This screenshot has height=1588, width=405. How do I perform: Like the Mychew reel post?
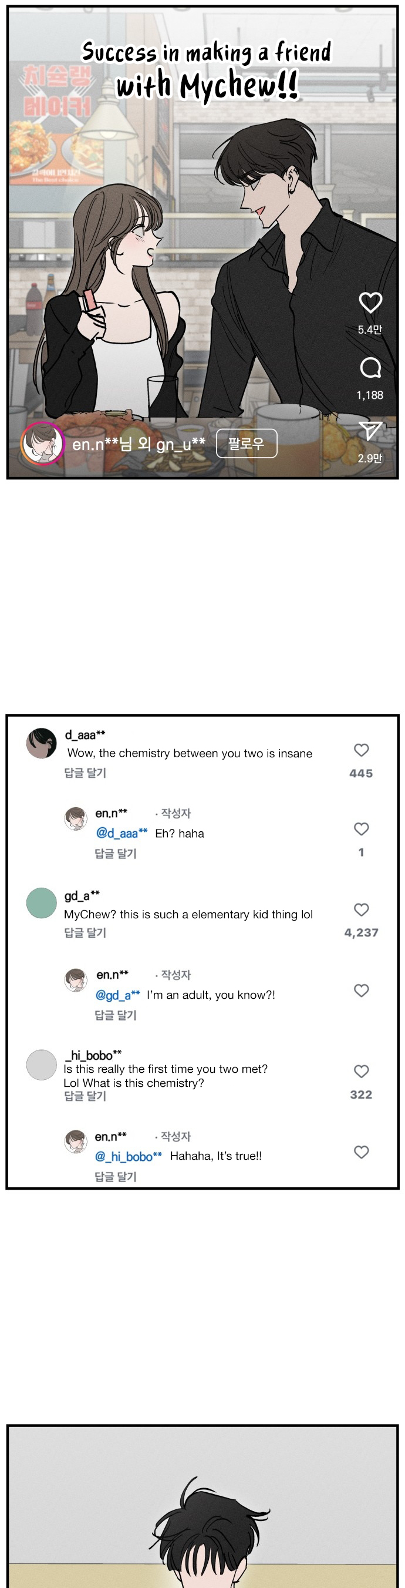[x=370, y=302]
